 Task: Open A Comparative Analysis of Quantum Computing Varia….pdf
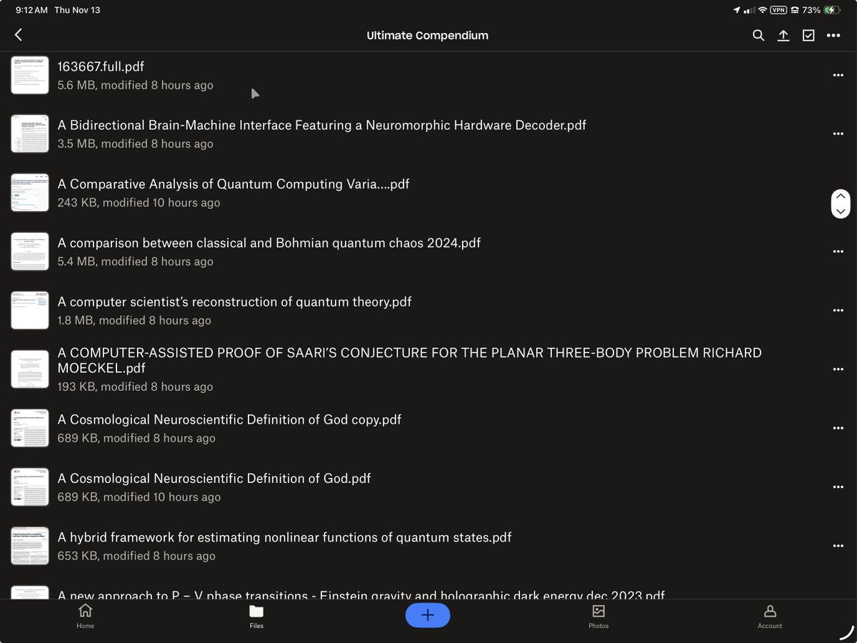point(234,184)
